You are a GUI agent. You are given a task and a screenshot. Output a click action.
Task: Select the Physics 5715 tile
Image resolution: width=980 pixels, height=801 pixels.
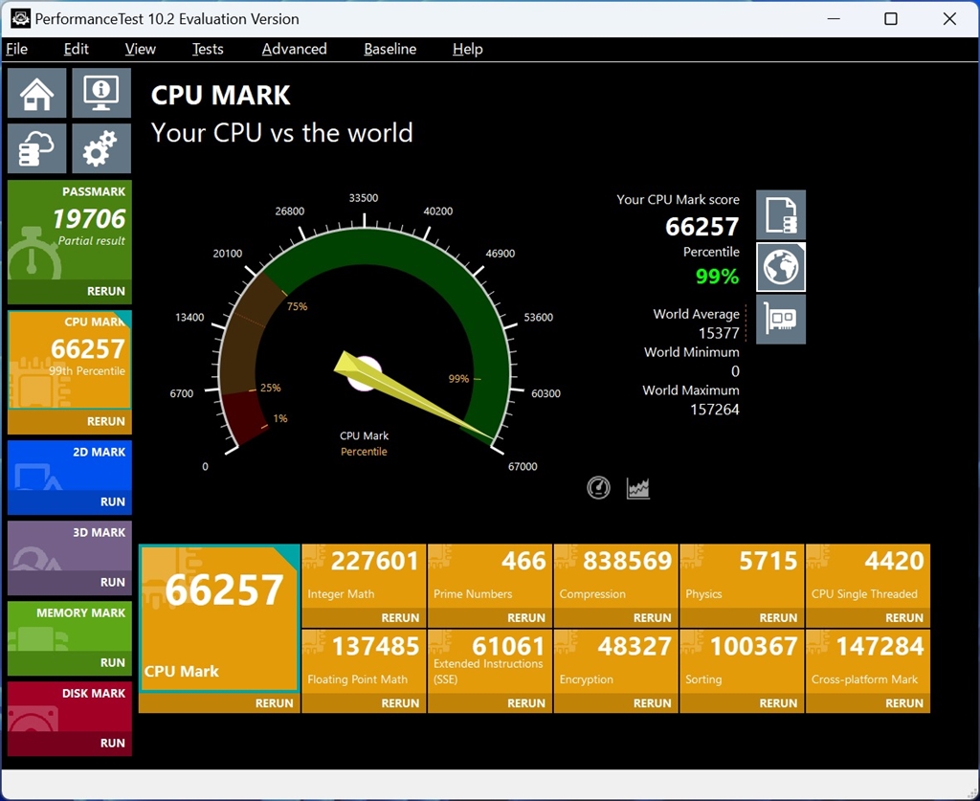point(742,577)
